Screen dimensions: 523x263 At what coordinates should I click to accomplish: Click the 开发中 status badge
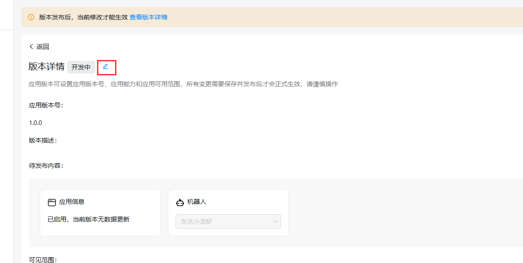[81, 67]
